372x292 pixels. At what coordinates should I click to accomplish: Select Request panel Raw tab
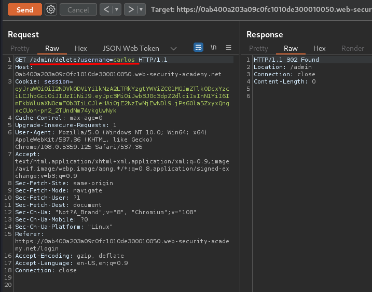point(52,48)
